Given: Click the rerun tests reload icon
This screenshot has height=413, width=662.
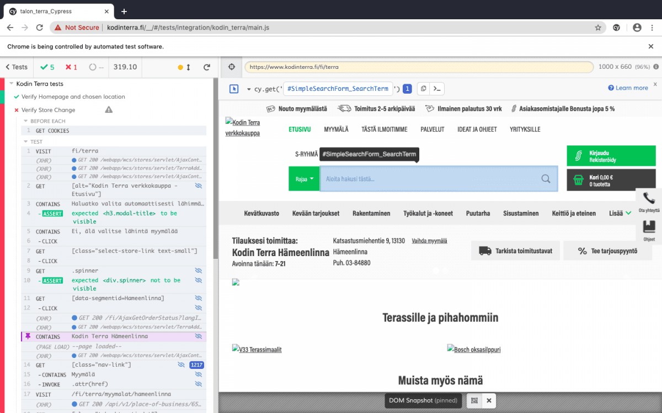Looking at the screenshot, I should [207, 67].
